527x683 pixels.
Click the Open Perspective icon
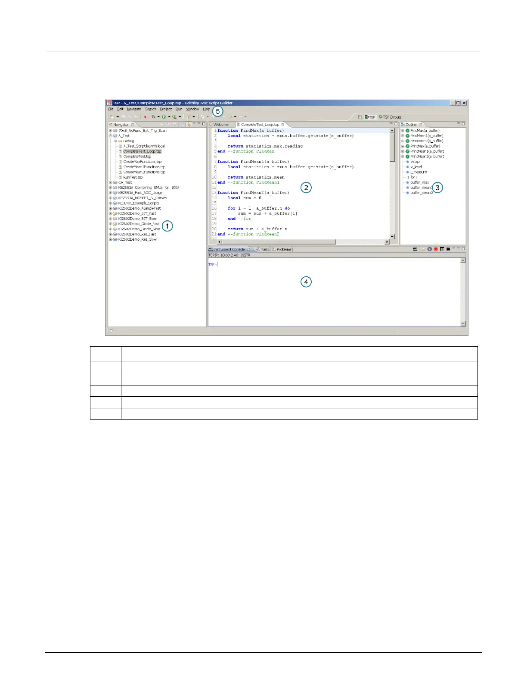[x=360, y=117]
